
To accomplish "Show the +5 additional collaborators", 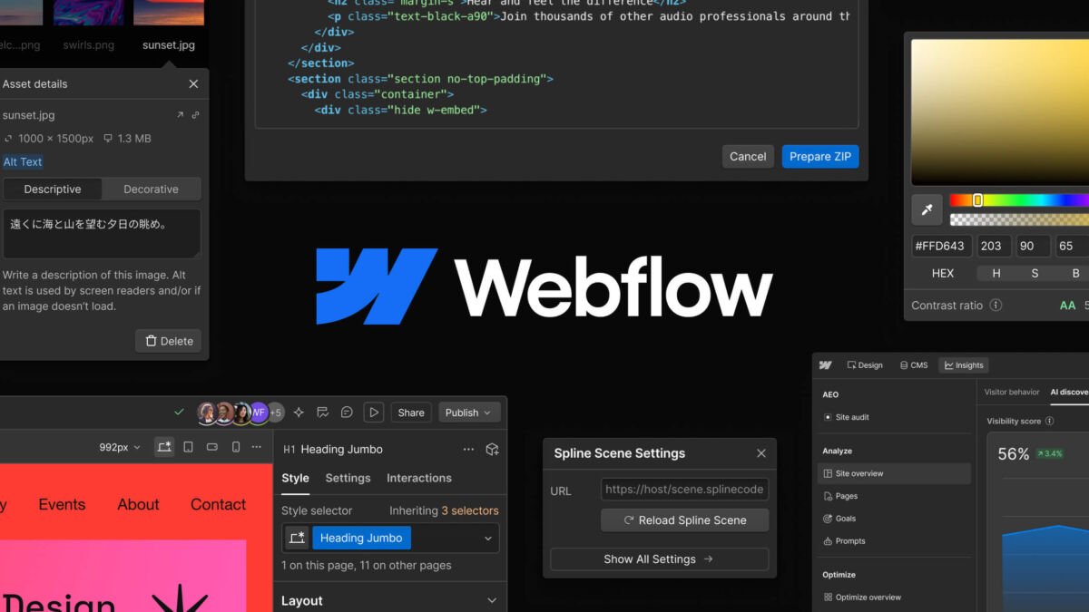I will 276,413.
